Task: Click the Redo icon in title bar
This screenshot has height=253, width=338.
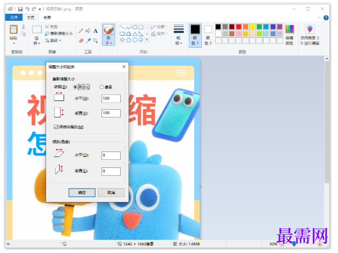Action: pyautogui.click(x=34, y=9)
